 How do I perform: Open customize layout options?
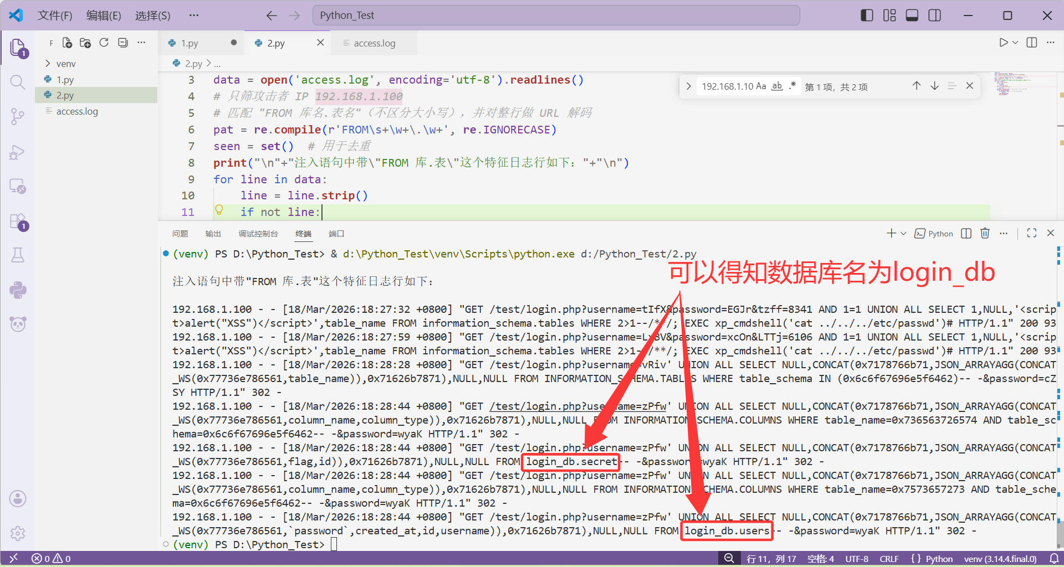(889, 16)
